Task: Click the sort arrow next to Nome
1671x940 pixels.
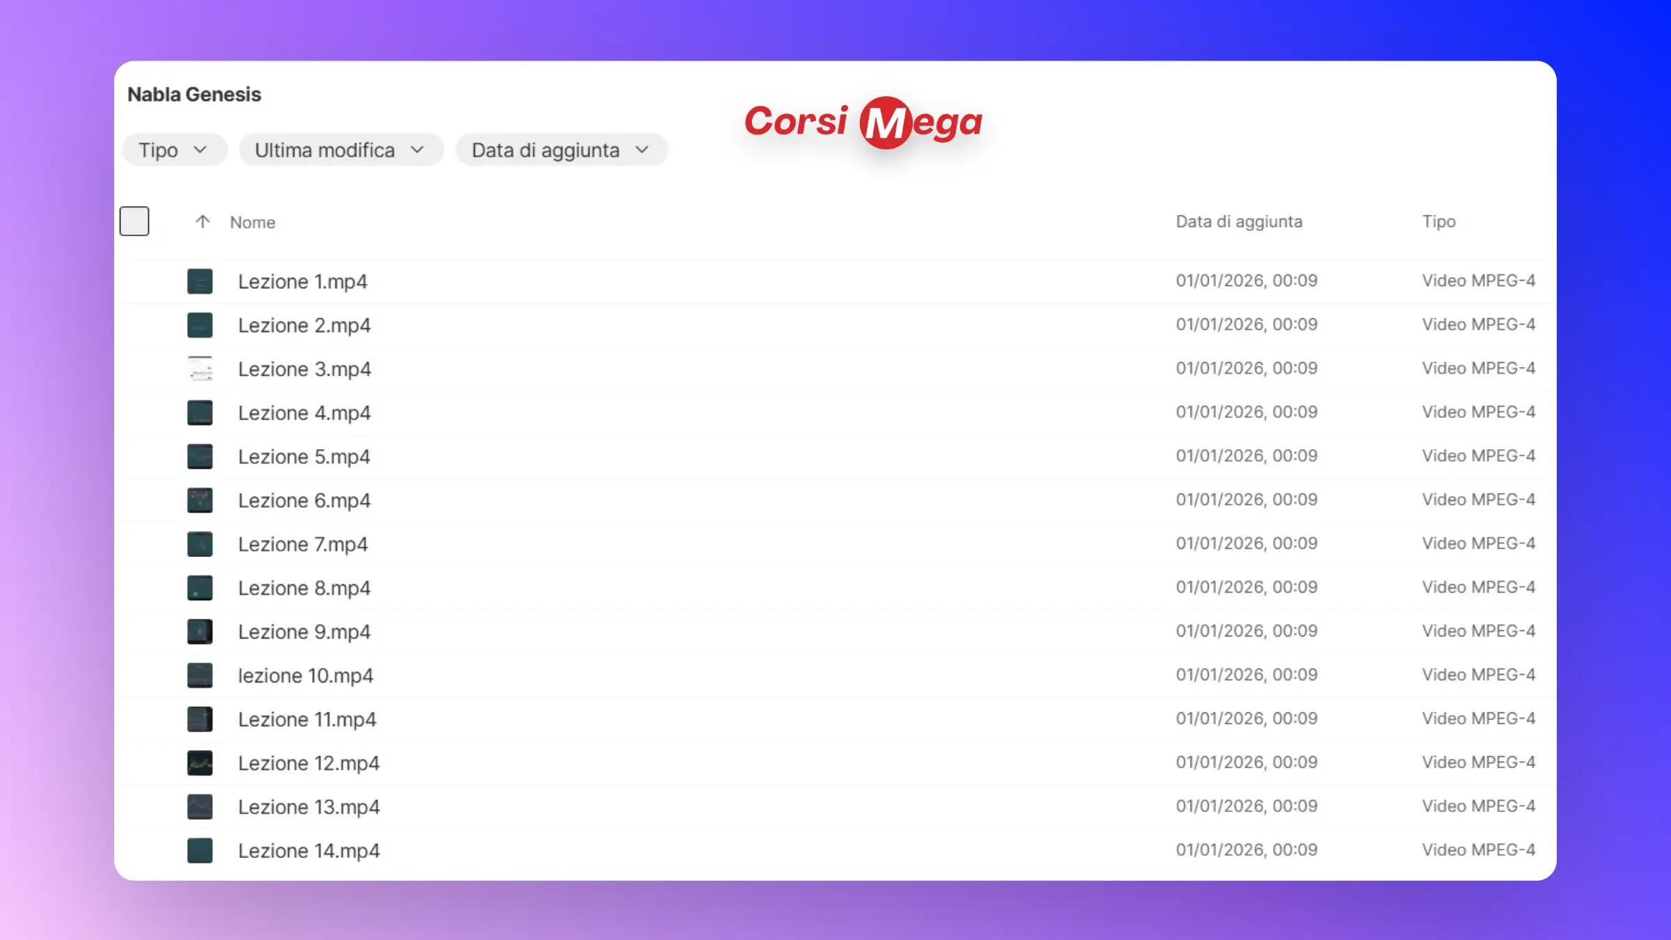Action: click(203, 222)
